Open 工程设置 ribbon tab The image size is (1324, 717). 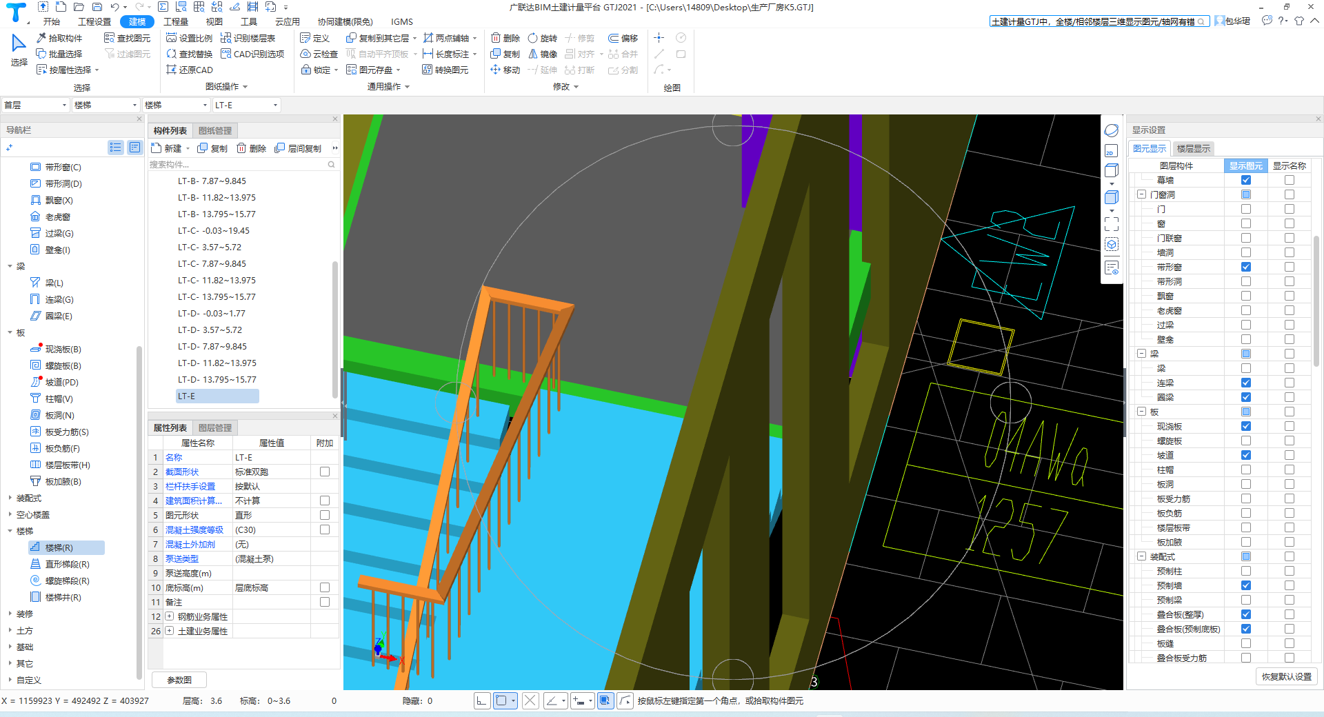click(x=94, y=21)
